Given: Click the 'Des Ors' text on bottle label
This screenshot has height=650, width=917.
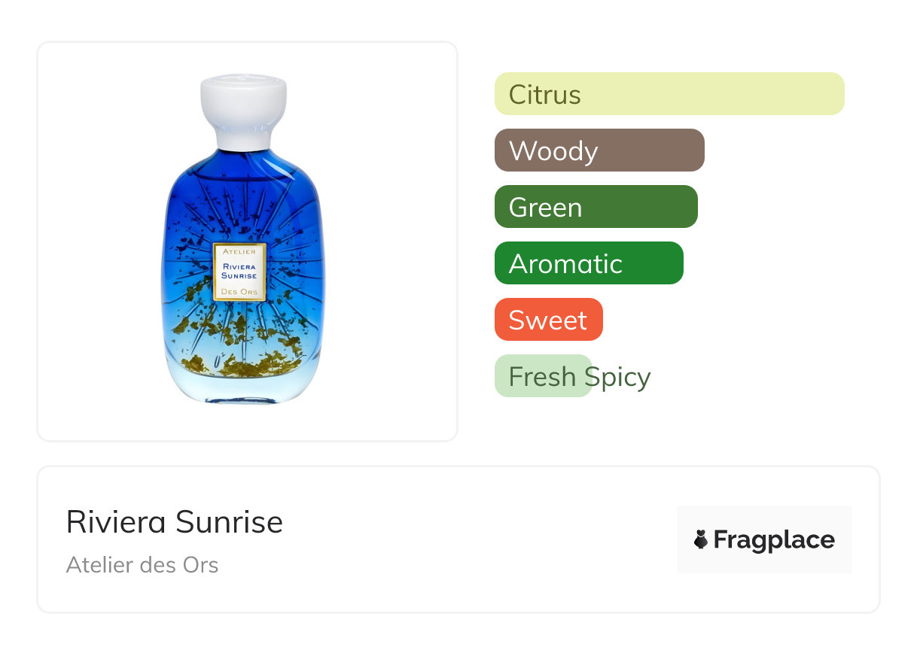Looking at the screenshot, I should [239, 292].
